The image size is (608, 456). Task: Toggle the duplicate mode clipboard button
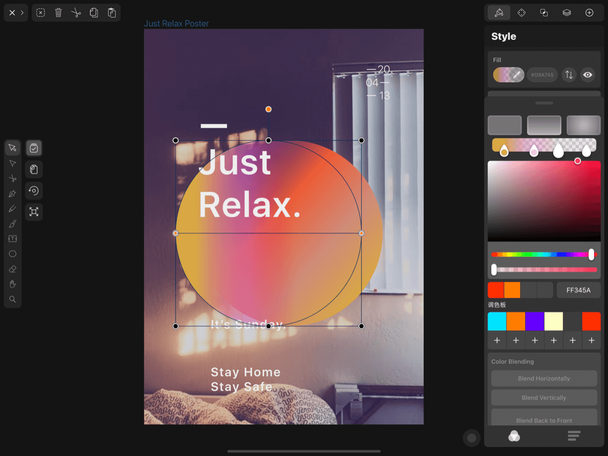34,169
